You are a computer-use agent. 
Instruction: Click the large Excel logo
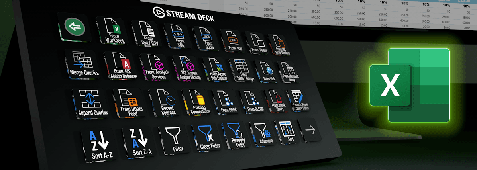point(410,85)
